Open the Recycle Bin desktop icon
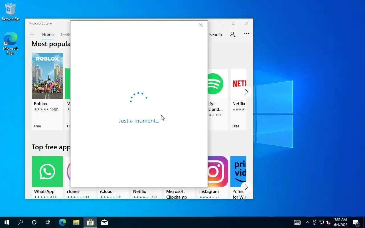Viewport: 365px width, 228px height. (x=11, y=12)
